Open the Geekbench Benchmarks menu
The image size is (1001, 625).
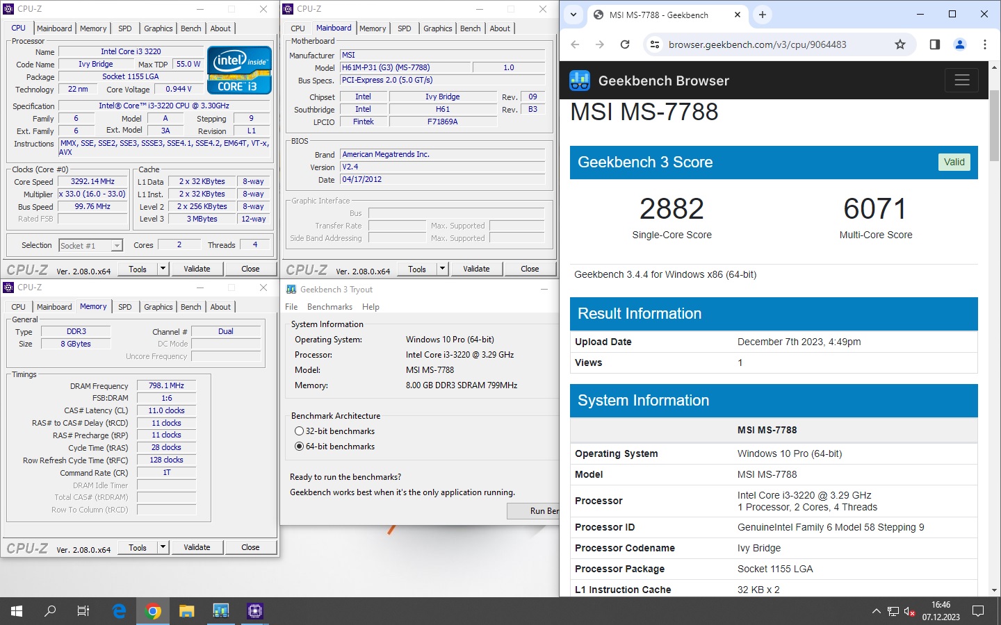(x=329, y=307)
